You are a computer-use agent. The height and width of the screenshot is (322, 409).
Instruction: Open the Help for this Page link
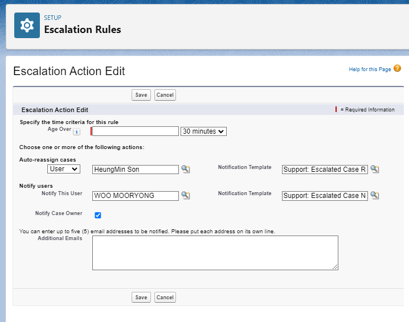[370, 69]
